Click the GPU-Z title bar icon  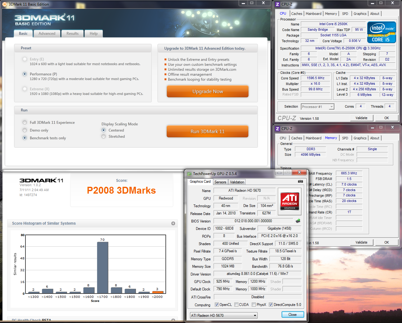coord(189,174)
